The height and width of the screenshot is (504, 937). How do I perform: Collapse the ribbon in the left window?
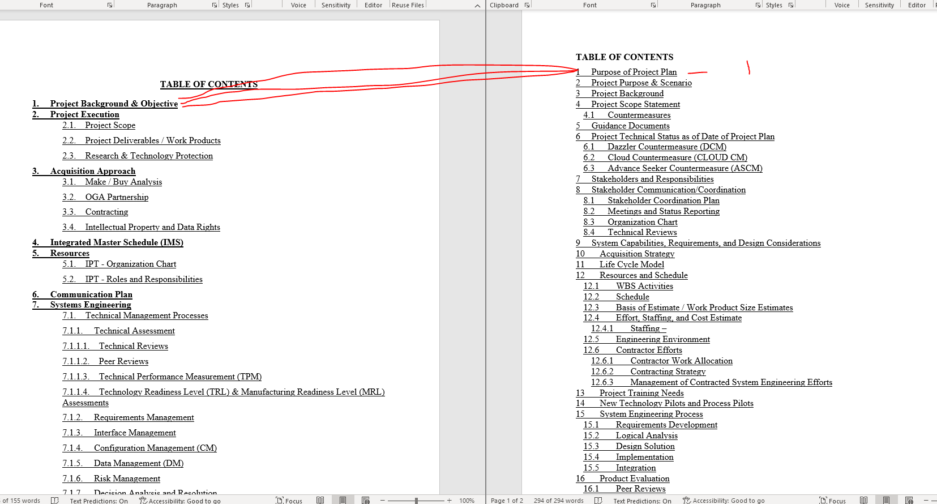477,6
